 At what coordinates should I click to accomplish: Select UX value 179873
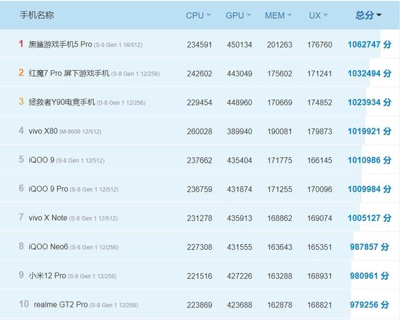tap(319, 132)
